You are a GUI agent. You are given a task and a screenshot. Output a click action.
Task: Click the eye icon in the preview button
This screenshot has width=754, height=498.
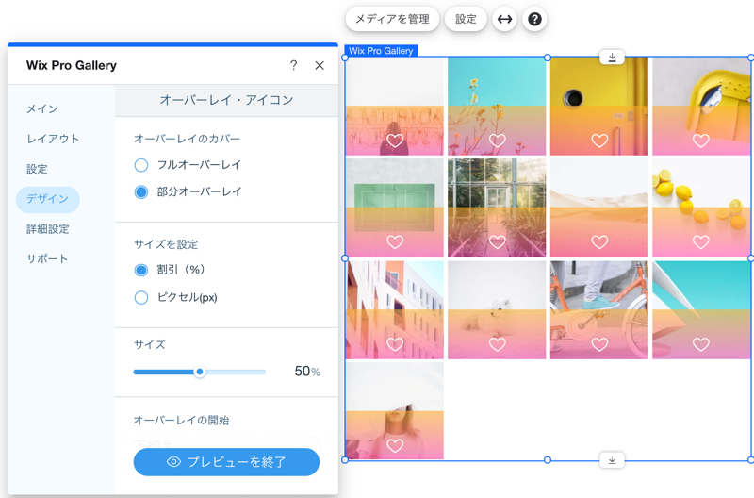tap(173, 462)
